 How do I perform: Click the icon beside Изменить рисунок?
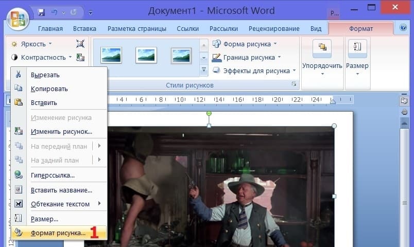click(18, 131)
